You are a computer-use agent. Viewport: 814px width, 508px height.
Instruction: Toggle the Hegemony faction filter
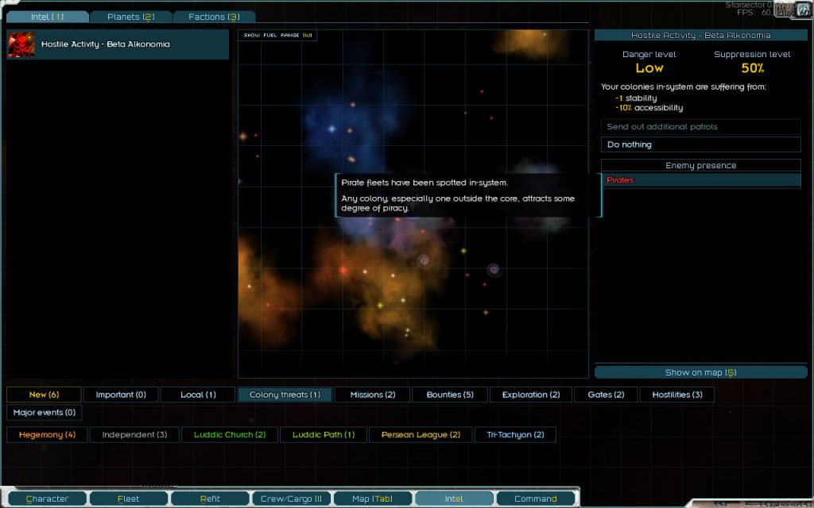47,434
